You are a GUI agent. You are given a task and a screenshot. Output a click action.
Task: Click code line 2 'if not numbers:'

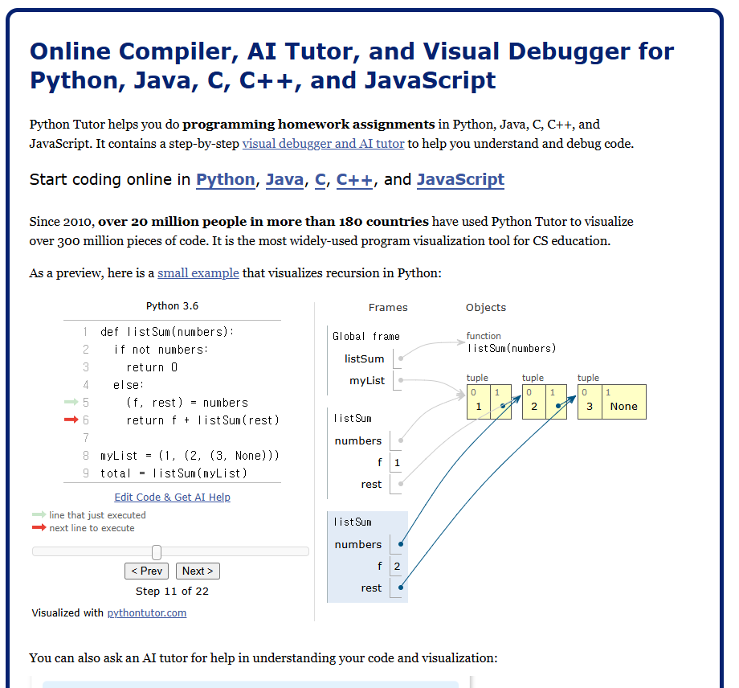[161, 350]
